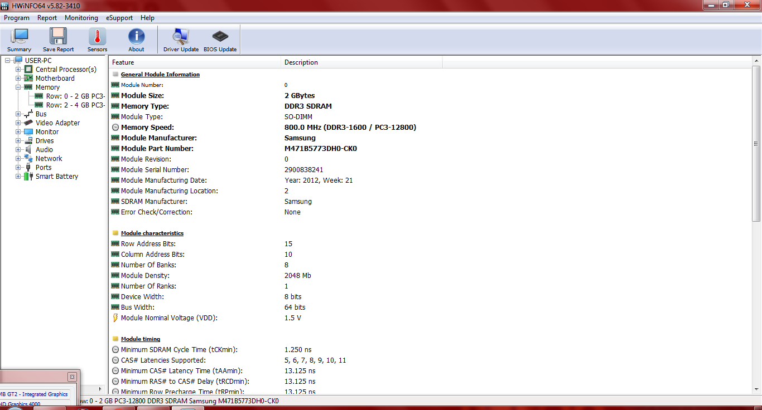Select the 'Module Manufacturer:' row label

pyautogui.click(x=158, y=138)
